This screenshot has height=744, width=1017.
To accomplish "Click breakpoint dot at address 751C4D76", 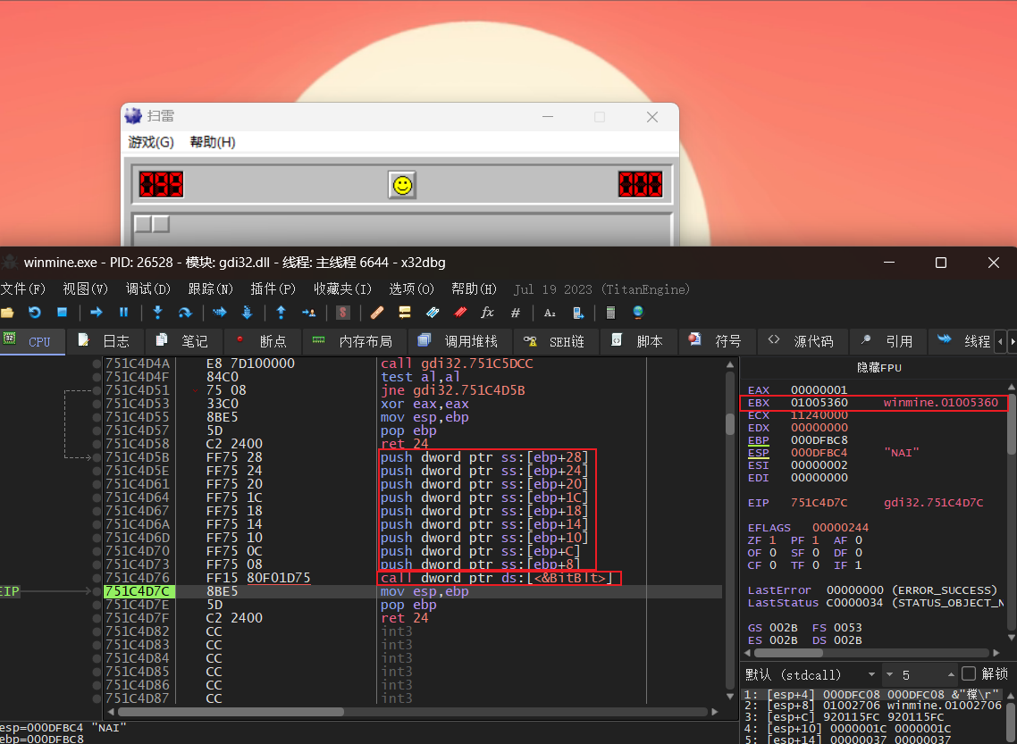I will (x=97, y=578).
